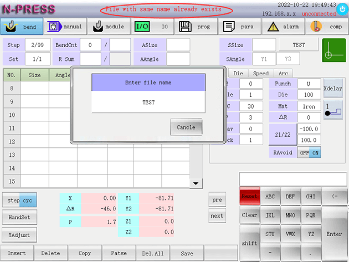Toggle RAvoid to ON
349x262 pixels.
(x=315, y=152)
